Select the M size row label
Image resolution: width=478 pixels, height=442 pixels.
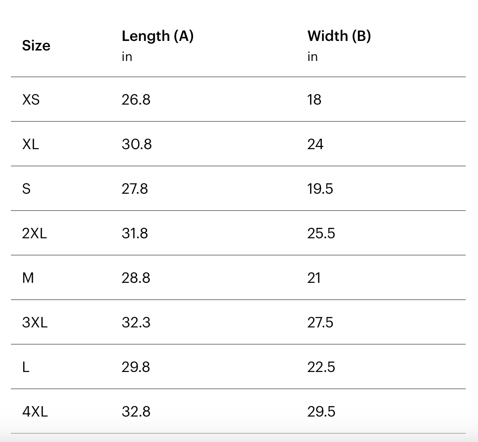click(x=28, y=278)
